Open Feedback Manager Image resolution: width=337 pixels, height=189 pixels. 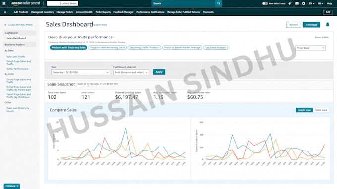(123, 12)
